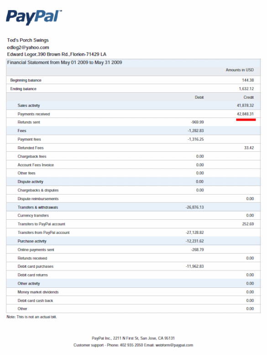Select the Refunds sent label
The width and height of the screenshot is (267, 355).
click(x=29, y=122)
